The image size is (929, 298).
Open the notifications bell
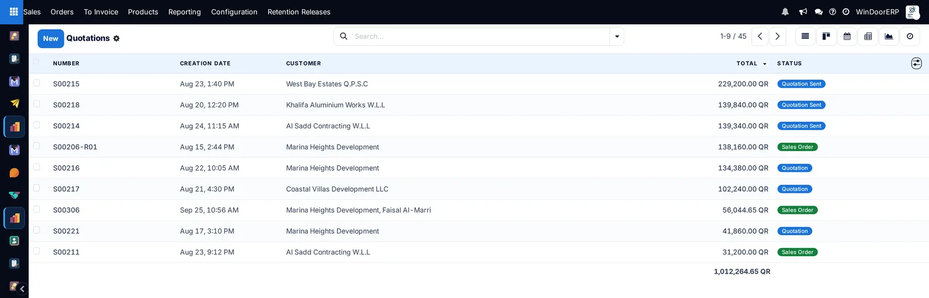(785, 12)
